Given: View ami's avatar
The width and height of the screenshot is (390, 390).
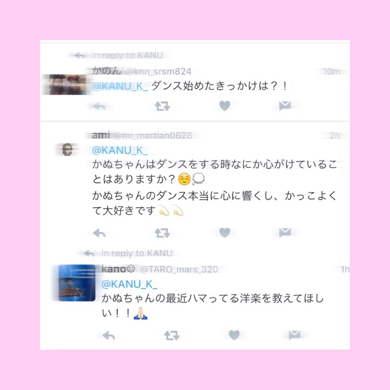Looking at the screenshot, I should click(67, 149).
